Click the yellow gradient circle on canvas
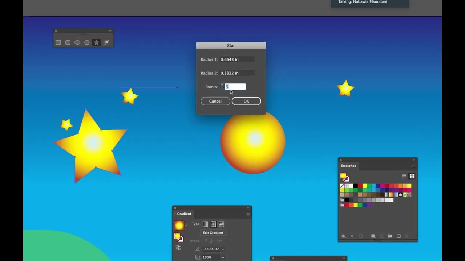 pos(253,141)
